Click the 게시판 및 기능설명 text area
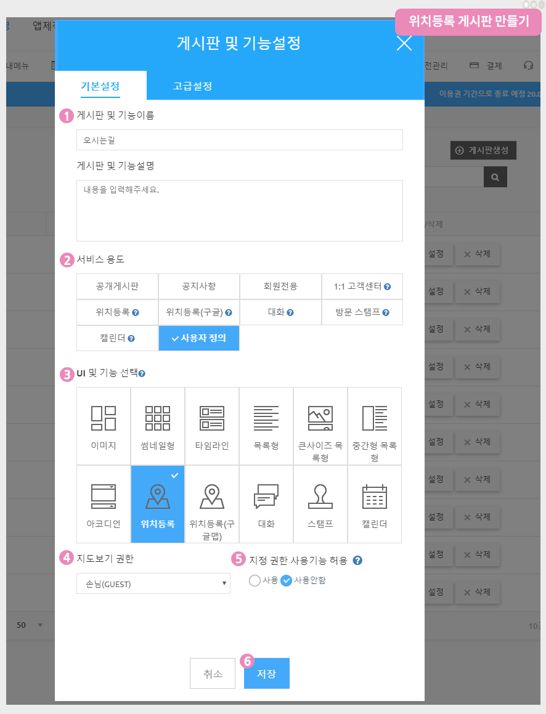 239,210
